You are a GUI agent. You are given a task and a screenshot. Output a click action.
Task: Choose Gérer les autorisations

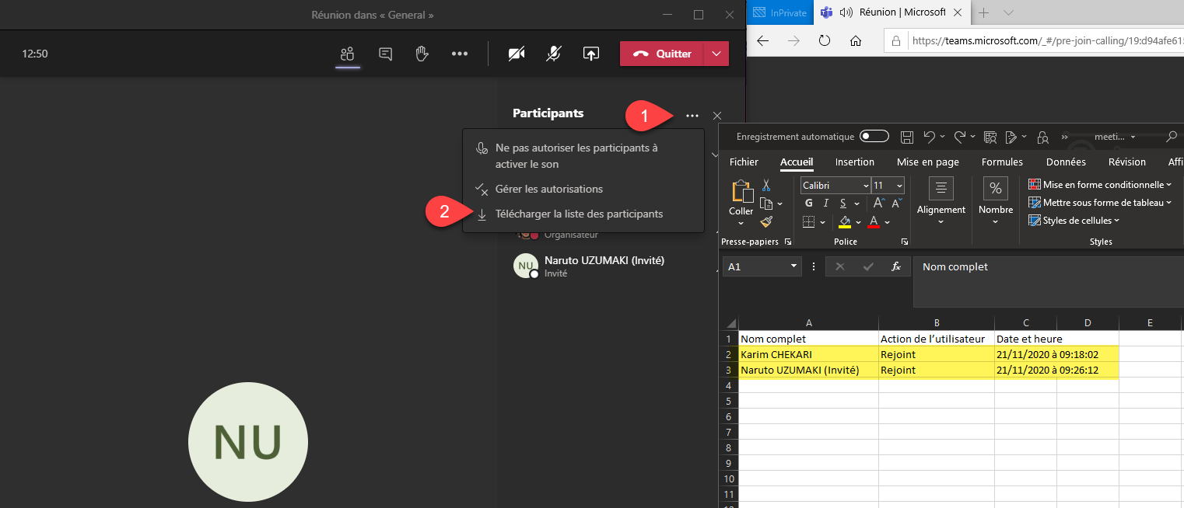coord(583,189)
